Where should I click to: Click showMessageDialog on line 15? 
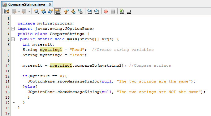[x=78, y=92]
